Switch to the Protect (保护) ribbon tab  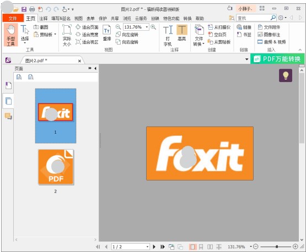pyautogui.click(x=103, y=19)
